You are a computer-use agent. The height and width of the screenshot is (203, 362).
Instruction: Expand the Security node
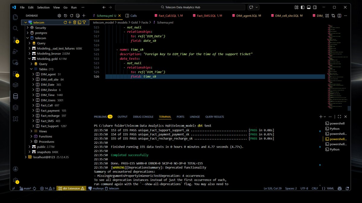28,28
